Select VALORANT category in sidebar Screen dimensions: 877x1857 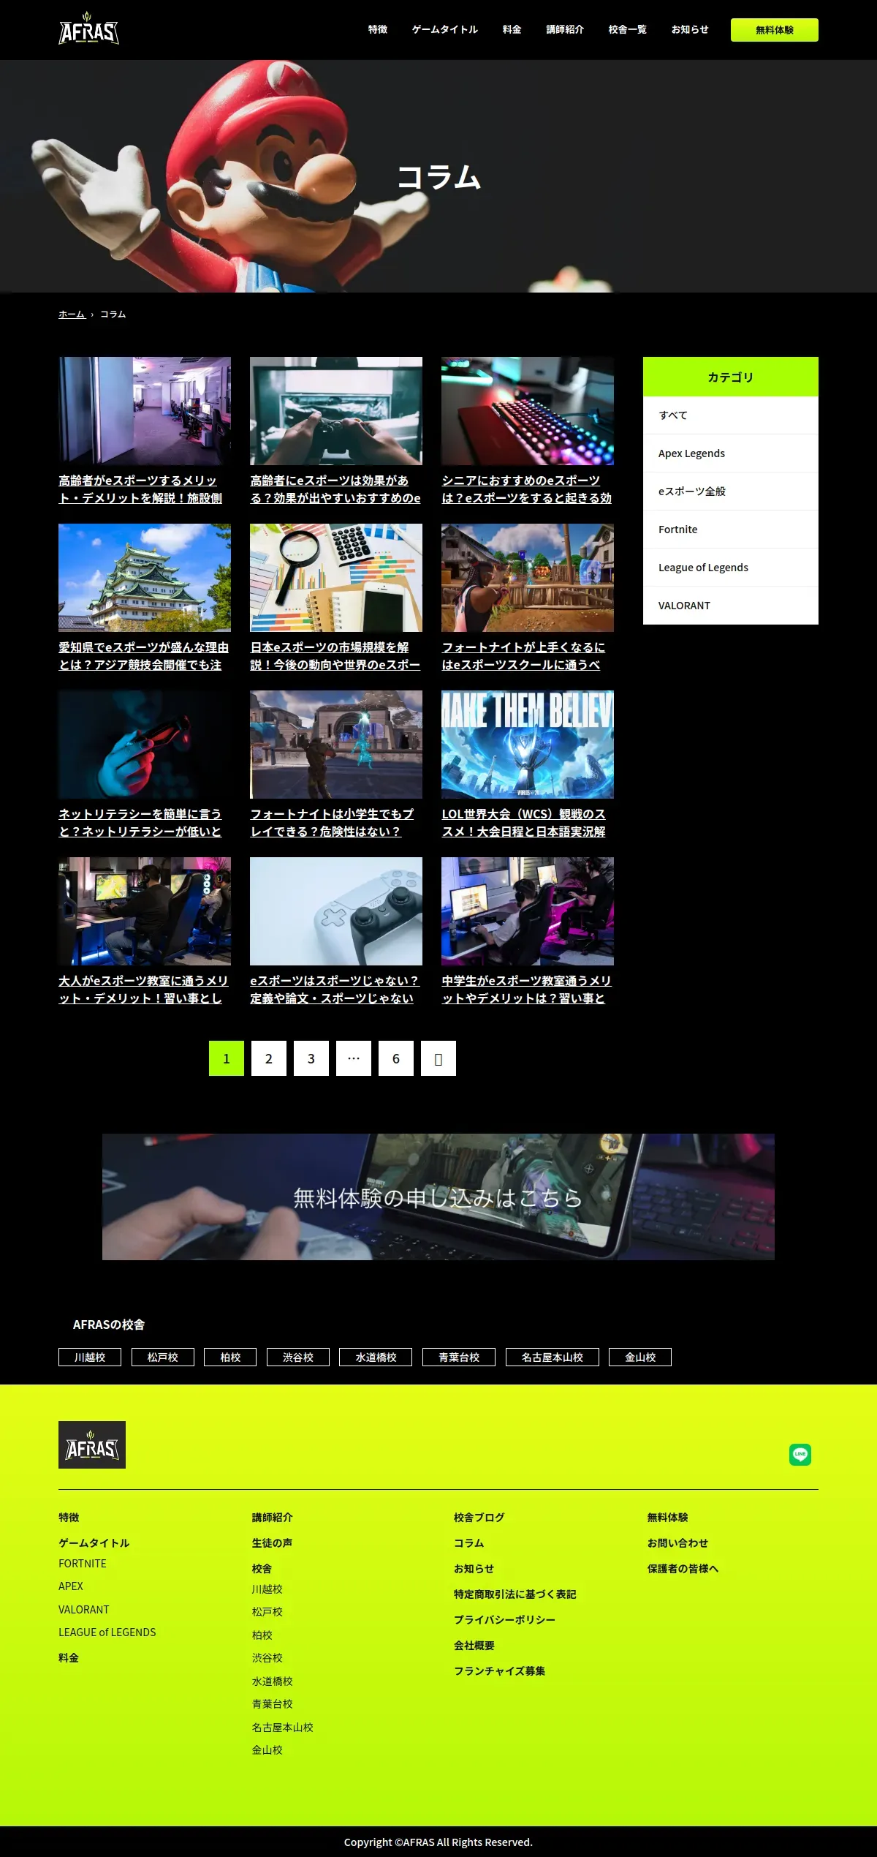pyautogui.click(x=731, y=606)
